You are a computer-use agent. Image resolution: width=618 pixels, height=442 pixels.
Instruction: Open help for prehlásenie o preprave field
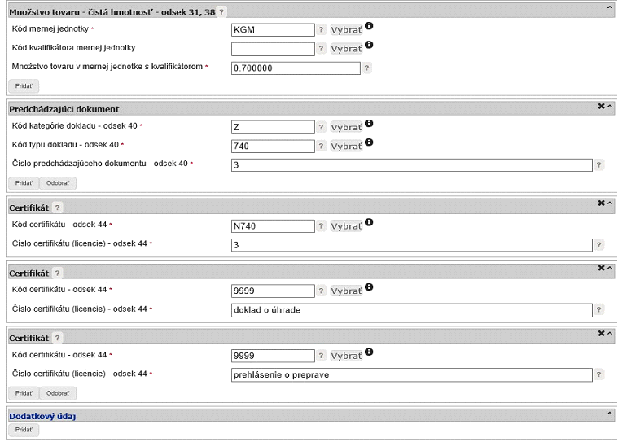click(x=598, y=374)
